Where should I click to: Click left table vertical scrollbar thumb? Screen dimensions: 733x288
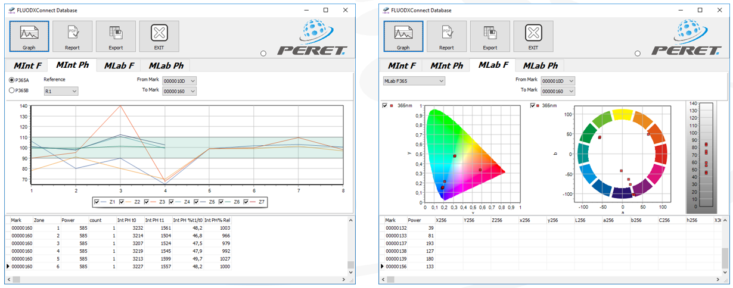point(350,265)
